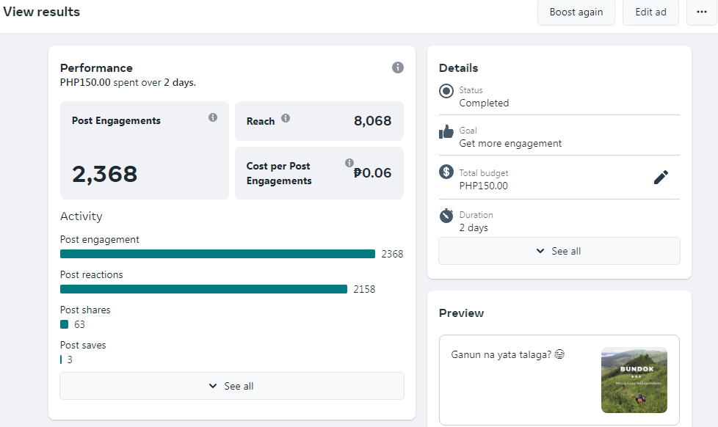Click the thumbs-up Goal icon
This screenshot has height=427, width=718.
click(x=446, y=132)
